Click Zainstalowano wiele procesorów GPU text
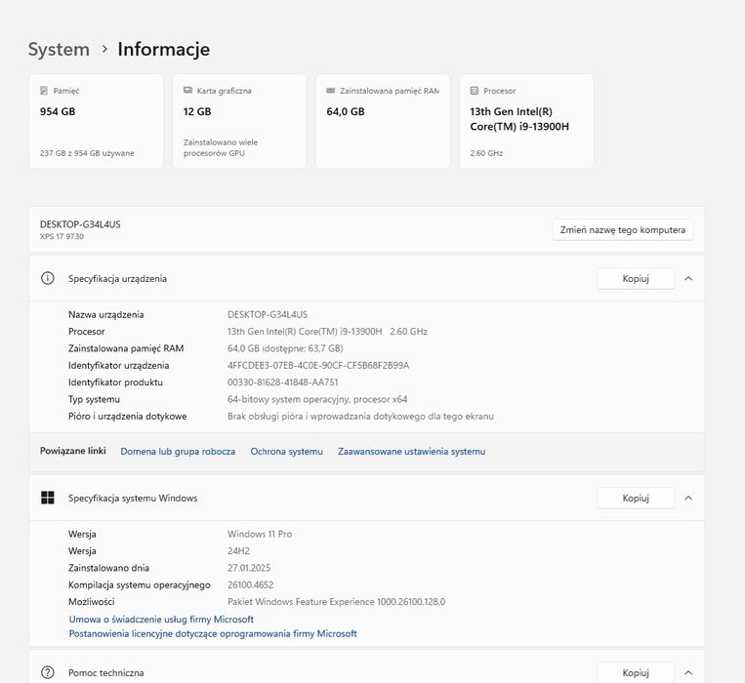 pos(221,147)
